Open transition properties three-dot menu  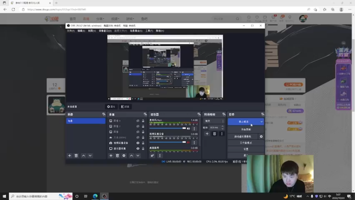coord(222,134)
